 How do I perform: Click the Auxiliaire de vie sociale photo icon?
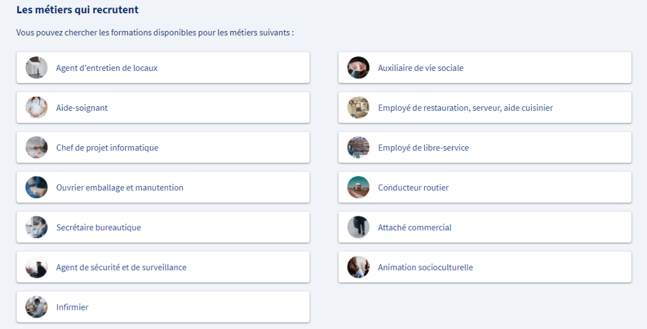tap(358, 68)
